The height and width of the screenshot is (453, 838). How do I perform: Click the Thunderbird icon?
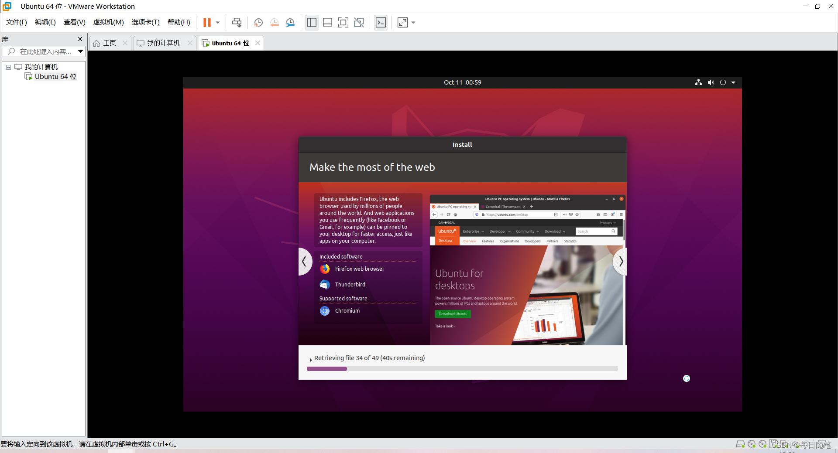tap(325, 285)
